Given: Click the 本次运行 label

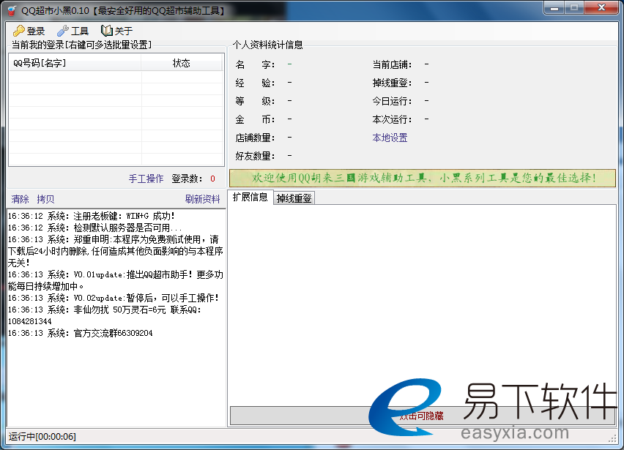Looking at the screenshot, I should pyautogui.click(x=392, y=119).
